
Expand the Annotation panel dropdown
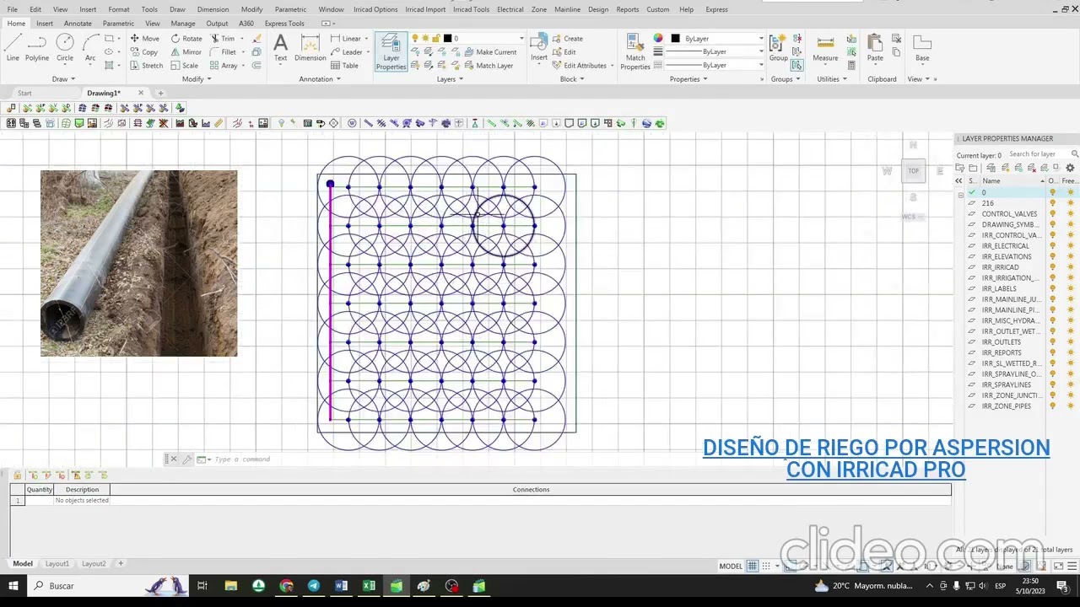[320, 79]
